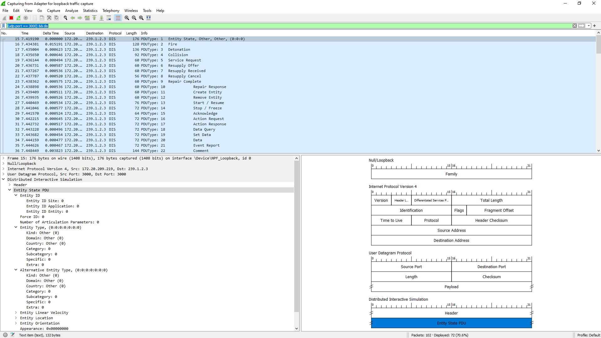Go to the next packet arrow

[80, 18]
